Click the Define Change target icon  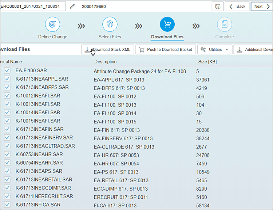coord(52,24)
